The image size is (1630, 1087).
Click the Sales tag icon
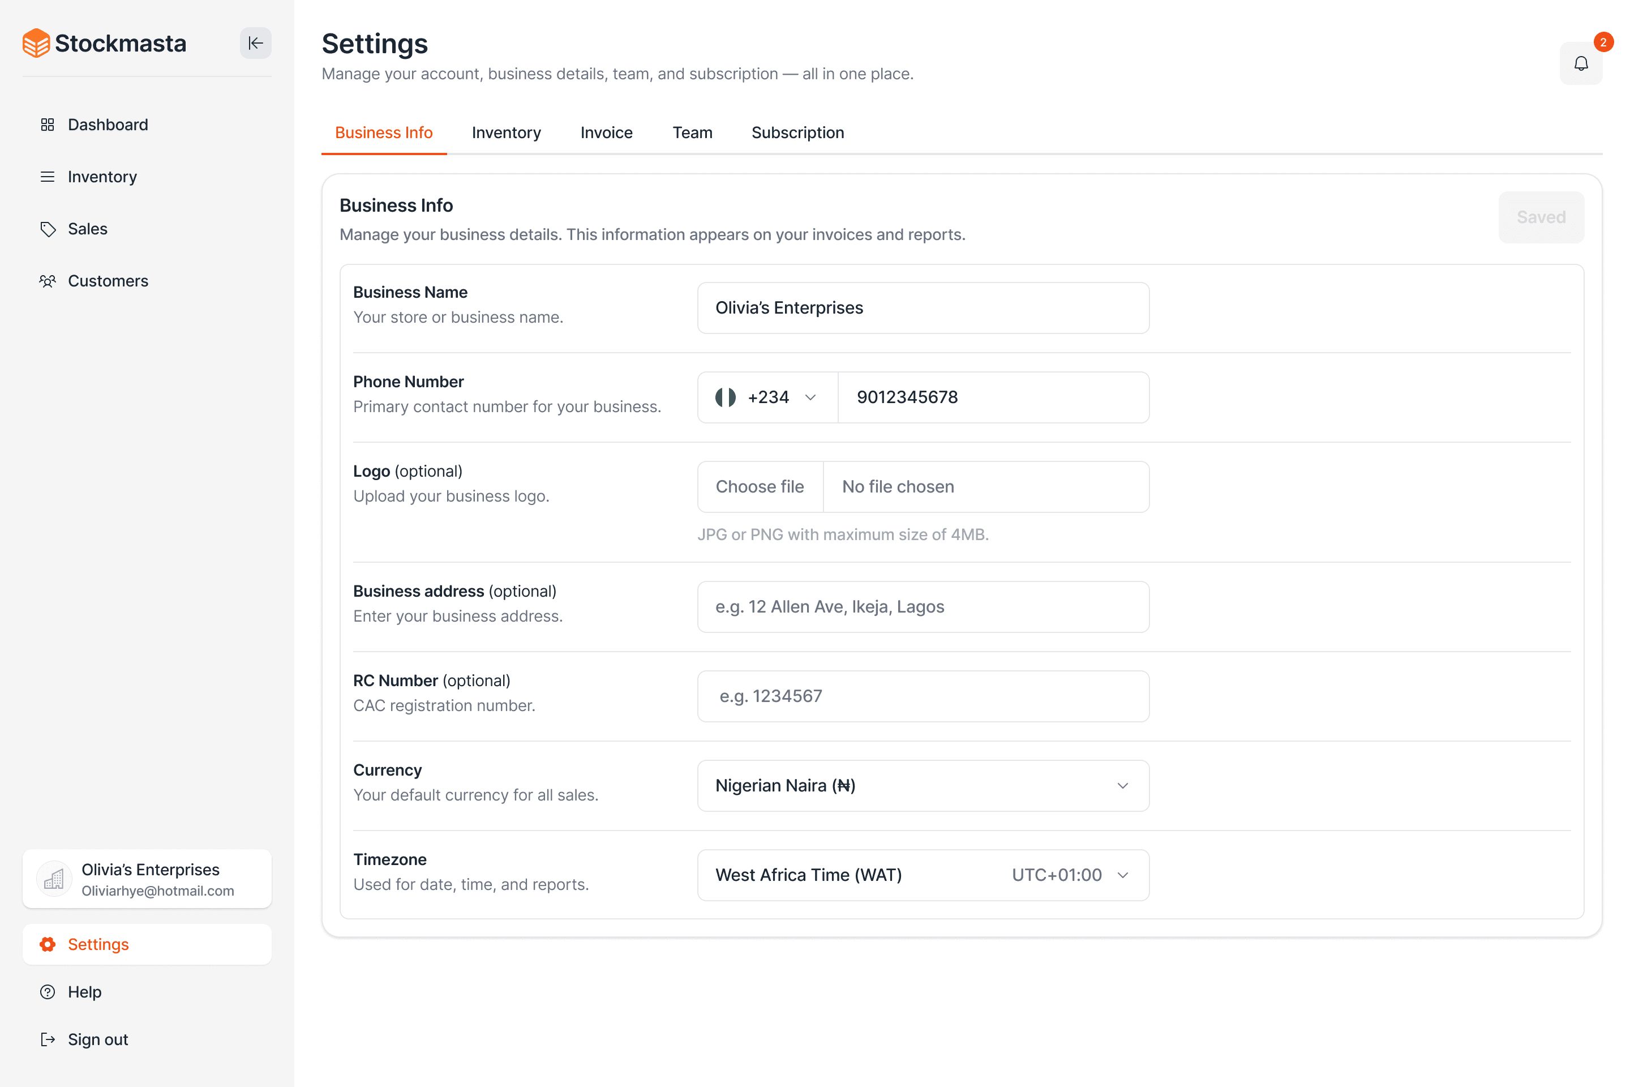(x=47, y=229)
